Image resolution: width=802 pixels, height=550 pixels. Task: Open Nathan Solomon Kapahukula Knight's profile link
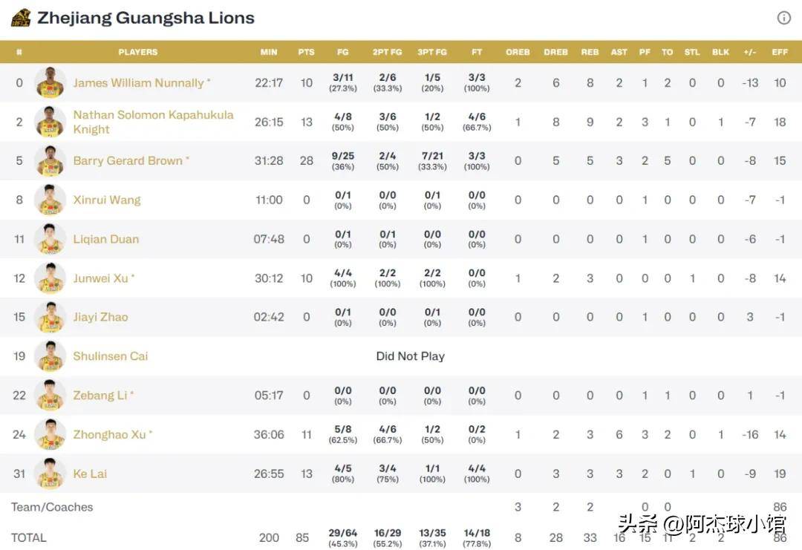pos(153,122)
